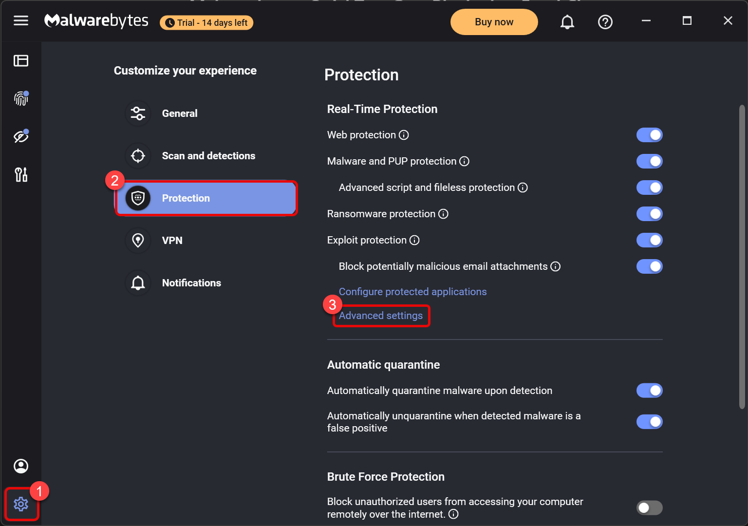Open Configure protected applications link
The image size is (748, 526).
(412, 292)
